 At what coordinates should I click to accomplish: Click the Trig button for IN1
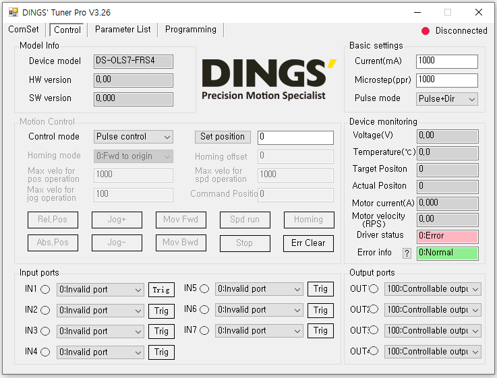tap(161, 290)
